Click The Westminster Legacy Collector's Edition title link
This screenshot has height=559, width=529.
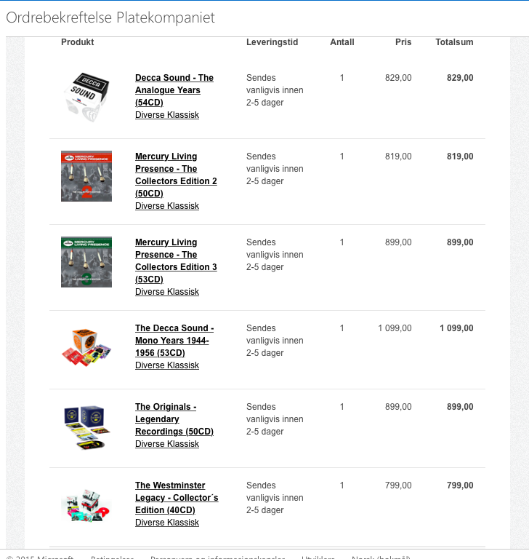[x=176, y=497]
